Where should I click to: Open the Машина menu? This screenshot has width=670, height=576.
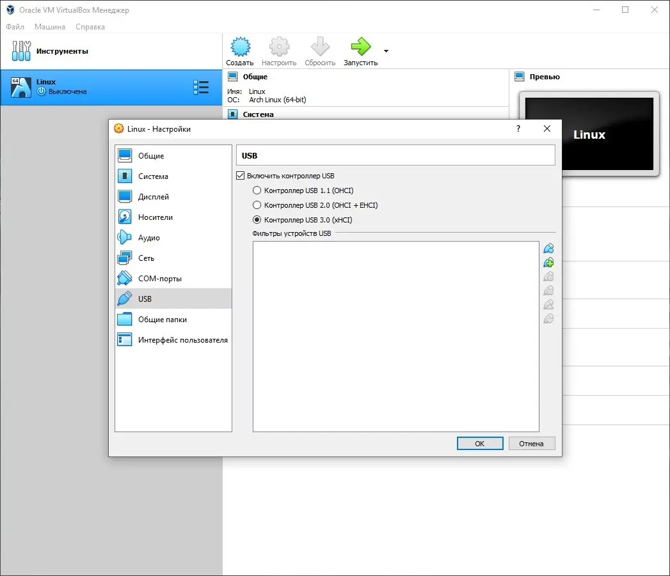49,26
